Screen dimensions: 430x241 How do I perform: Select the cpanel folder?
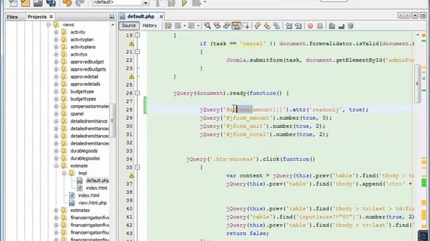(77, 114)
